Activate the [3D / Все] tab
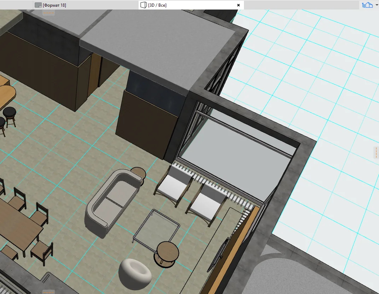Image resolution: width=379 pixels, height=294 pixels. point(191,5)
